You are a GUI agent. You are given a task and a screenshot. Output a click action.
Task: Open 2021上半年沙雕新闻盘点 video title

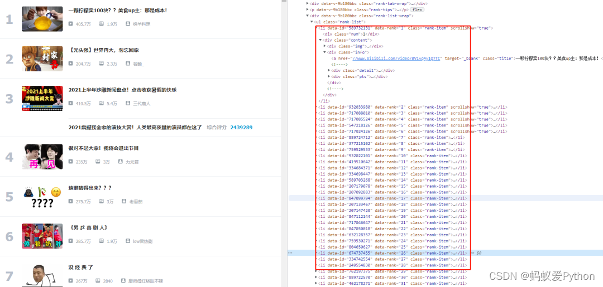123,90
